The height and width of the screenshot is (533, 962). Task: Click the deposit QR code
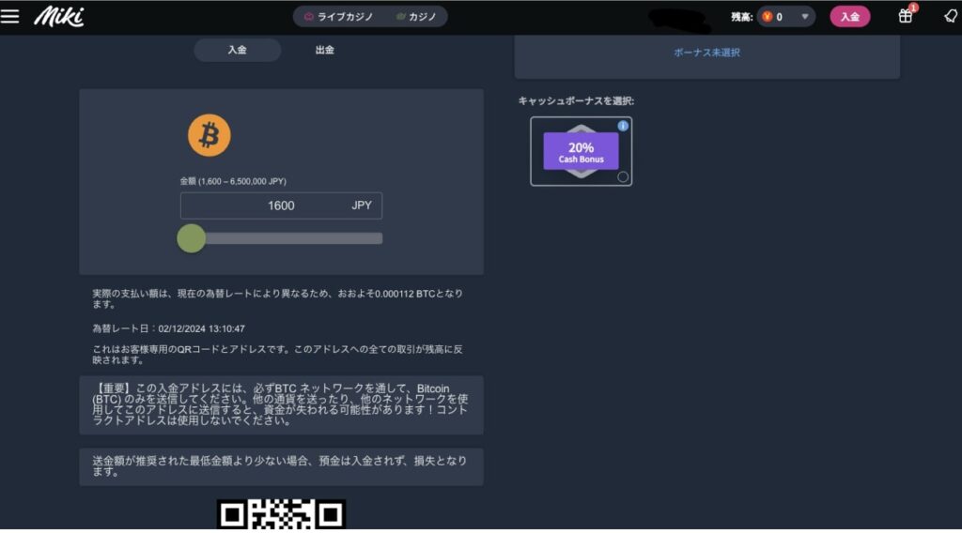click(x=281, y=514)
